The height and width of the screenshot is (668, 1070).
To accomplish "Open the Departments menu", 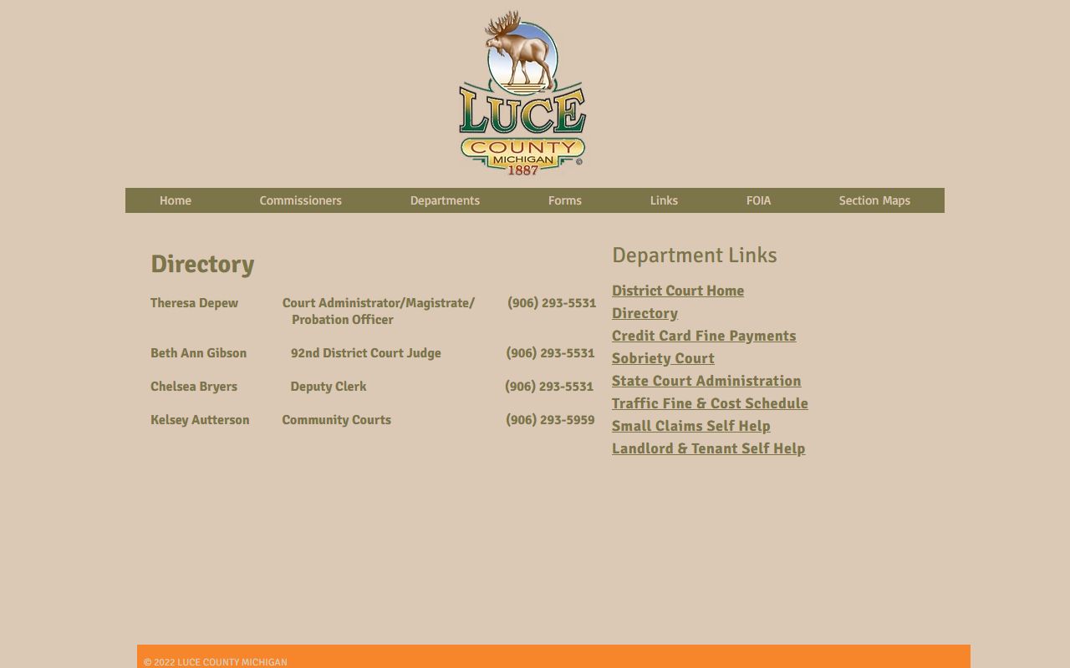I will 445,200.
